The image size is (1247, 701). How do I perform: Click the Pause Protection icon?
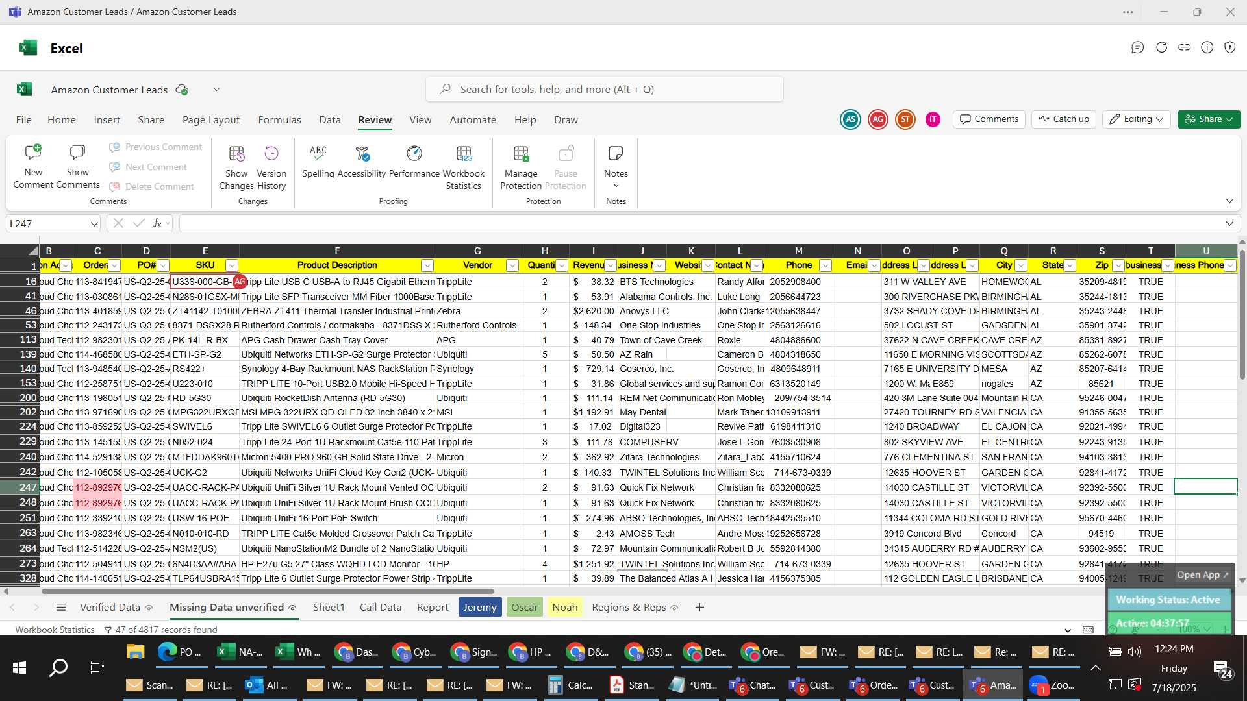click(566, 154)
